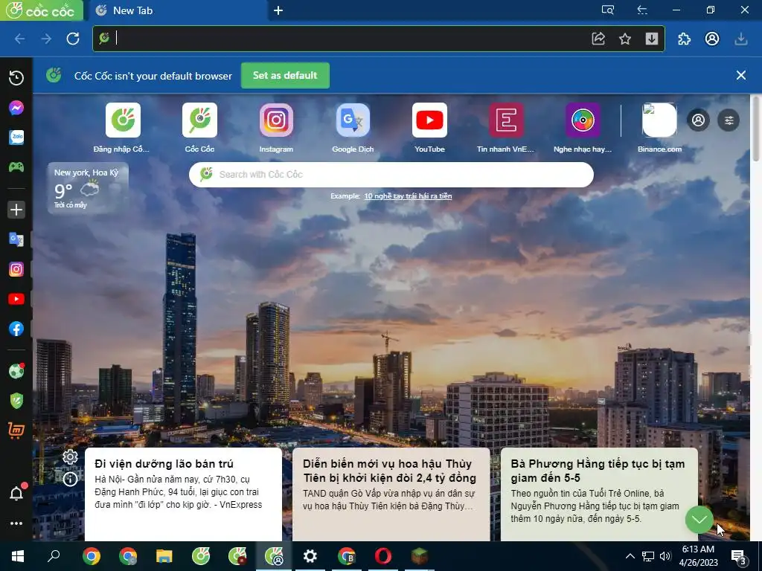Open Opera browser from taskbar
This screenshot has width=762, height=571.
click(383, 556)
